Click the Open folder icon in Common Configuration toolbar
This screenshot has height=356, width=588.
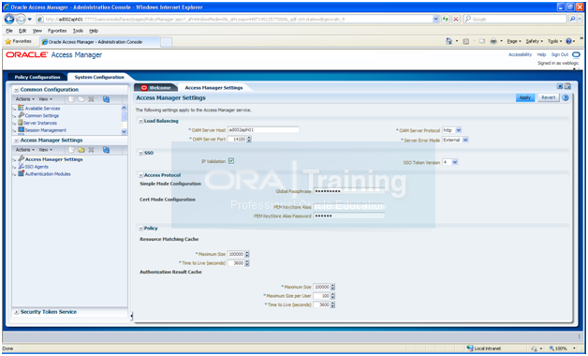pyautogui.click(x=81, y=99)
